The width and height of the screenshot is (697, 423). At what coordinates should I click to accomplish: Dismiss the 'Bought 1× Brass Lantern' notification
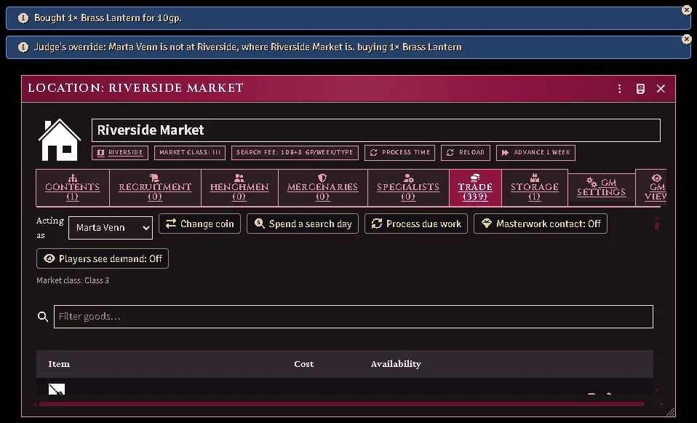tap(686, 10)
